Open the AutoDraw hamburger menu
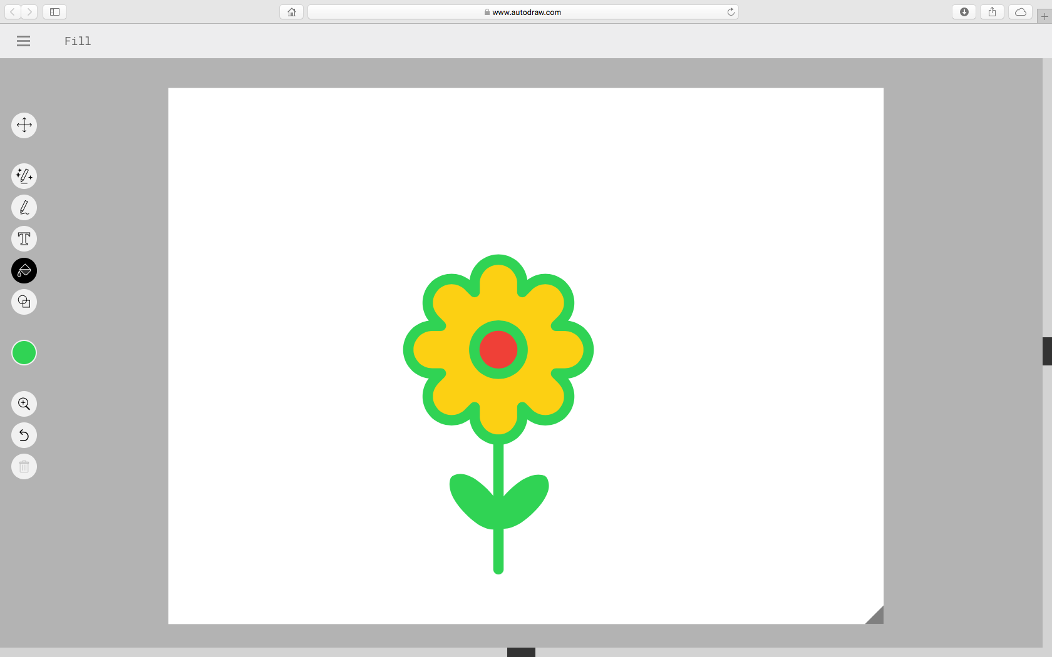The width and height of the screenshot is (1052, 657). coord(23,41)
